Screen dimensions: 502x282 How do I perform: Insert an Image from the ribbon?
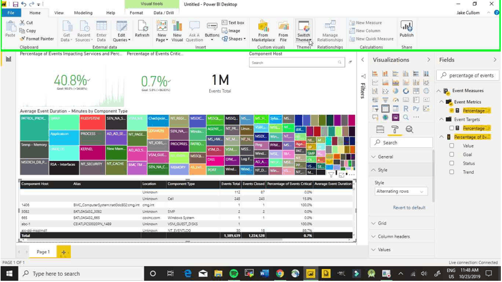(231, 31)
